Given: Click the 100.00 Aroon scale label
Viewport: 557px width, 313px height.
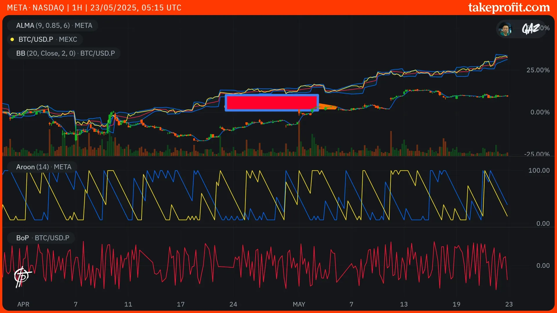Looking at the screenshot, I should click(x=539, y=170).
